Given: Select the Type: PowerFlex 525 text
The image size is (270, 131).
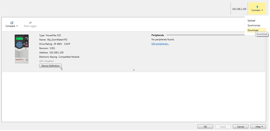Looking at the screenshot, I should click(50, 35).
